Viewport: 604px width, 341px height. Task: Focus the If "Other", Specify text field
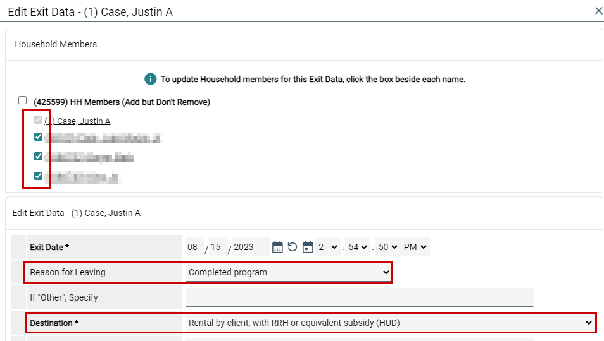point(360,297)
